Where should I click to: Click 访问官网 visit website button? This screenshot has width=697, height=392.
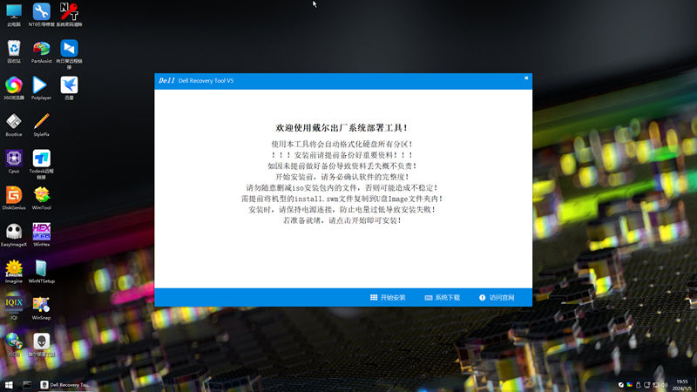tap(497, 297)
